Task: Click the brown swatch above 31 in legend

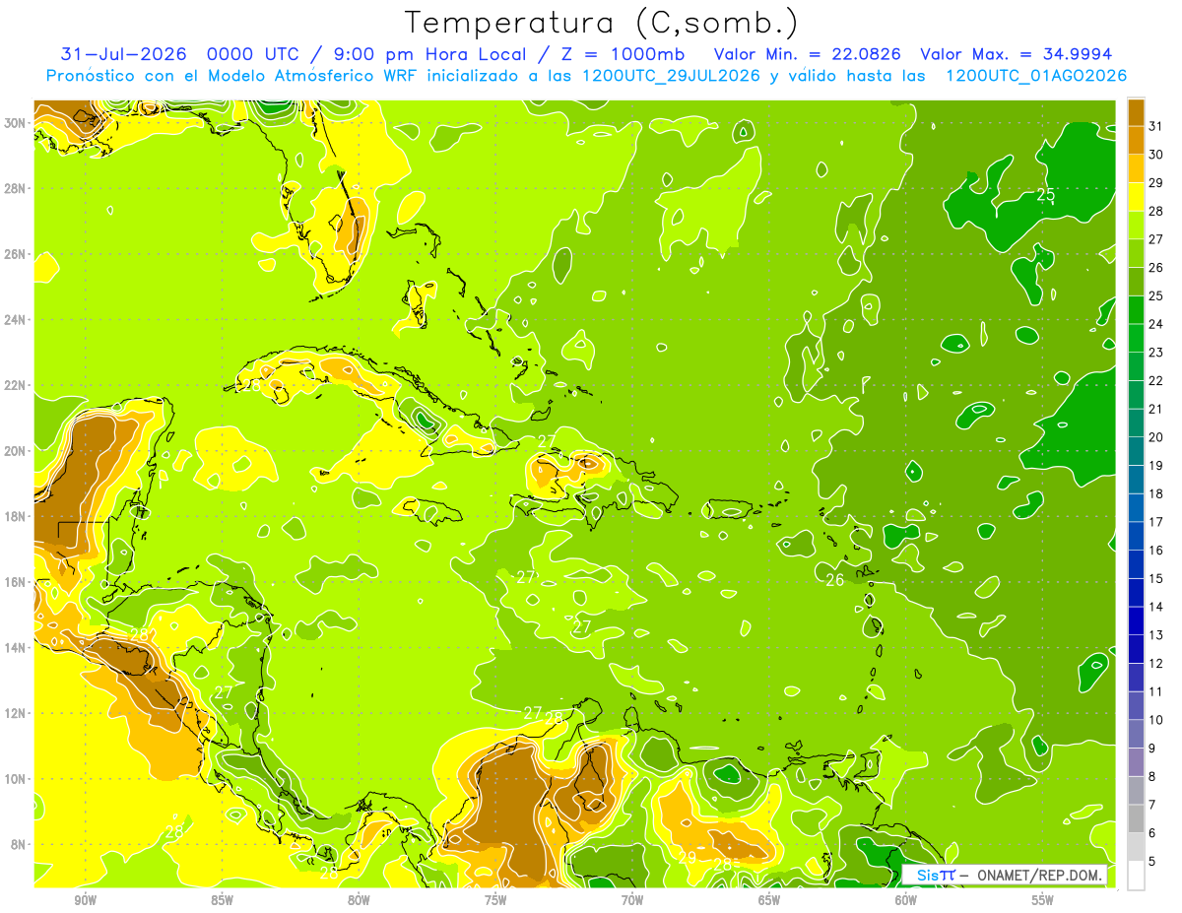Action: (1136, 112)
